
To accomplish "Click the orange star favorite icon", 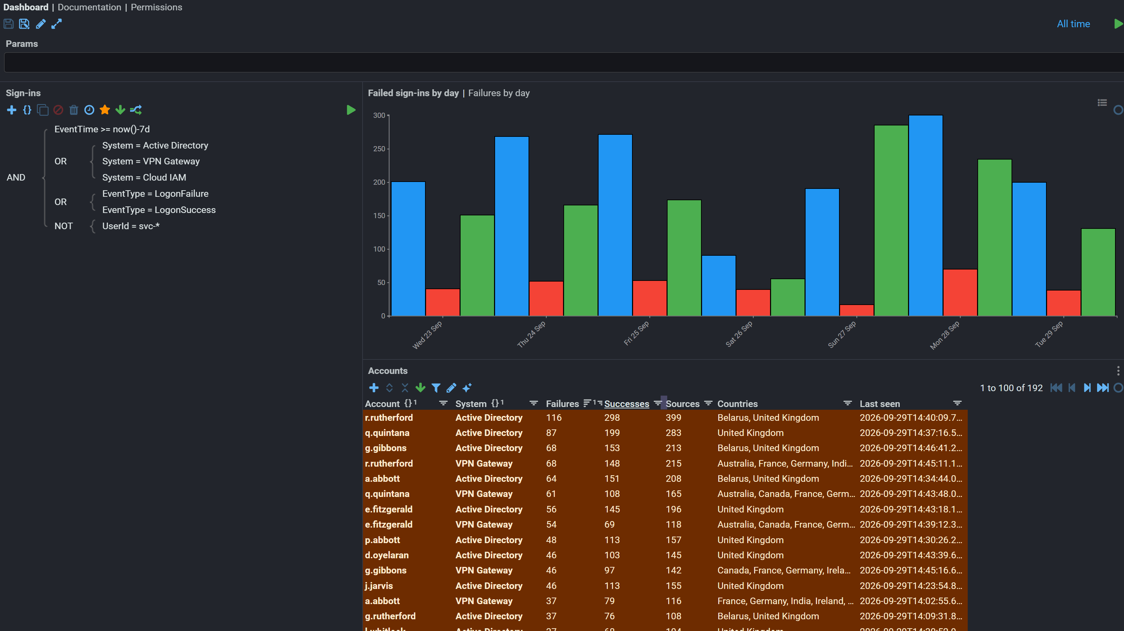I will point(105,110).
